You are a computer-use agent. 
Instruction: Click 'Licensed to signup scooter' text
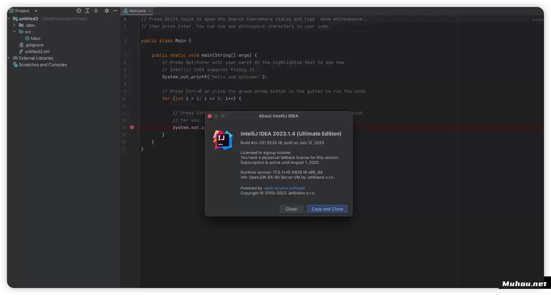[x=266, y=153]
